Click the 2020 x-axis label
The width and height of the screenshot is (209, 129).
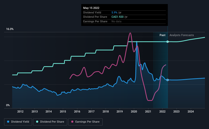coord(134,111)
